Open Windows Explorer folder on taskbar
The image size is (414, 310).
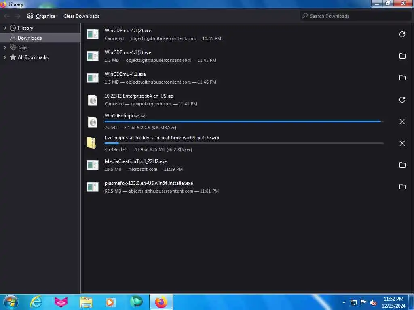86,302
